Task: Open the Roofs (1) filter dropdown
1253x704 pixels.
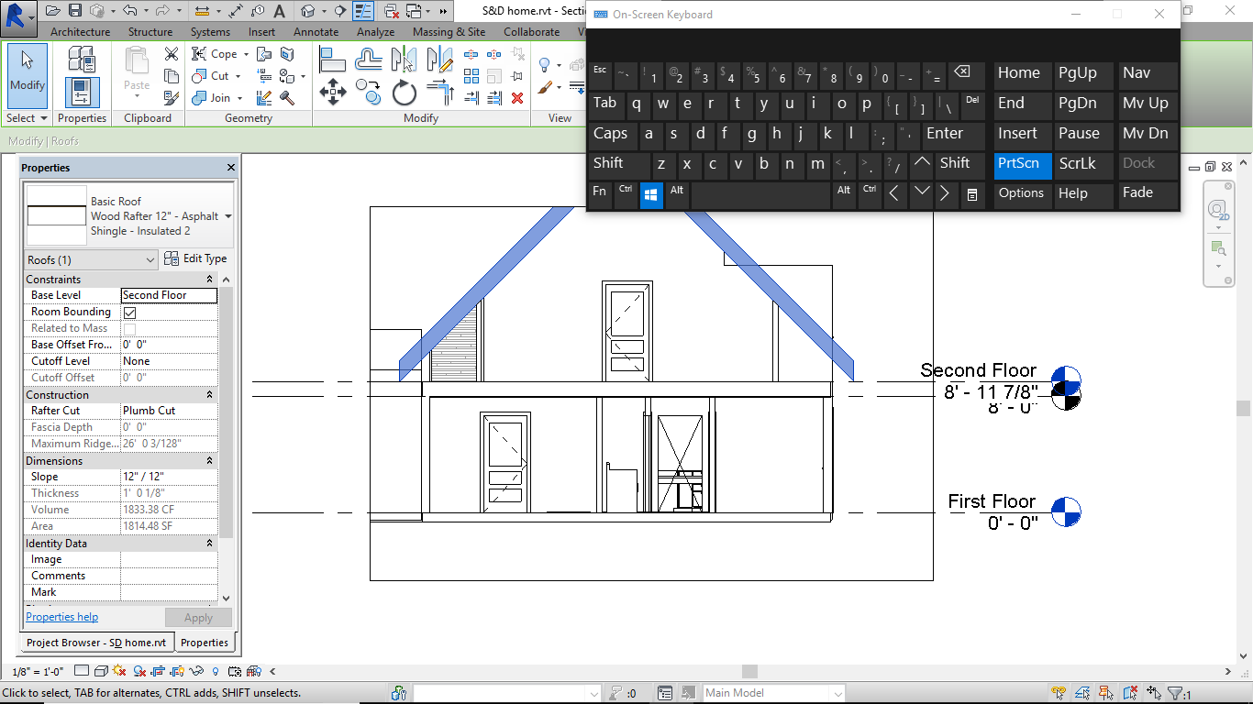Action: pyautogui.click(x=91, y=260)
